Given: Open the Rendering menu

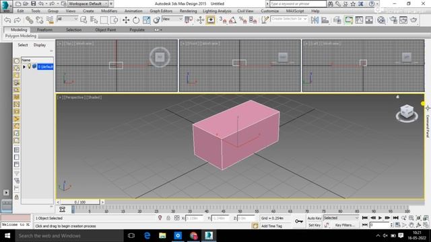Looking at the screenshot, I should [x=189, y=11].
